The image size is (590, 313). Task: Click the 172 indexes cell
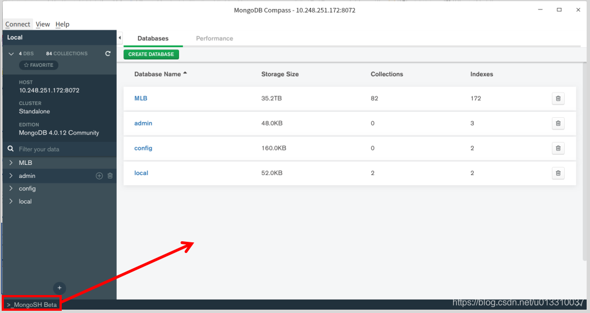pos(475,98)
